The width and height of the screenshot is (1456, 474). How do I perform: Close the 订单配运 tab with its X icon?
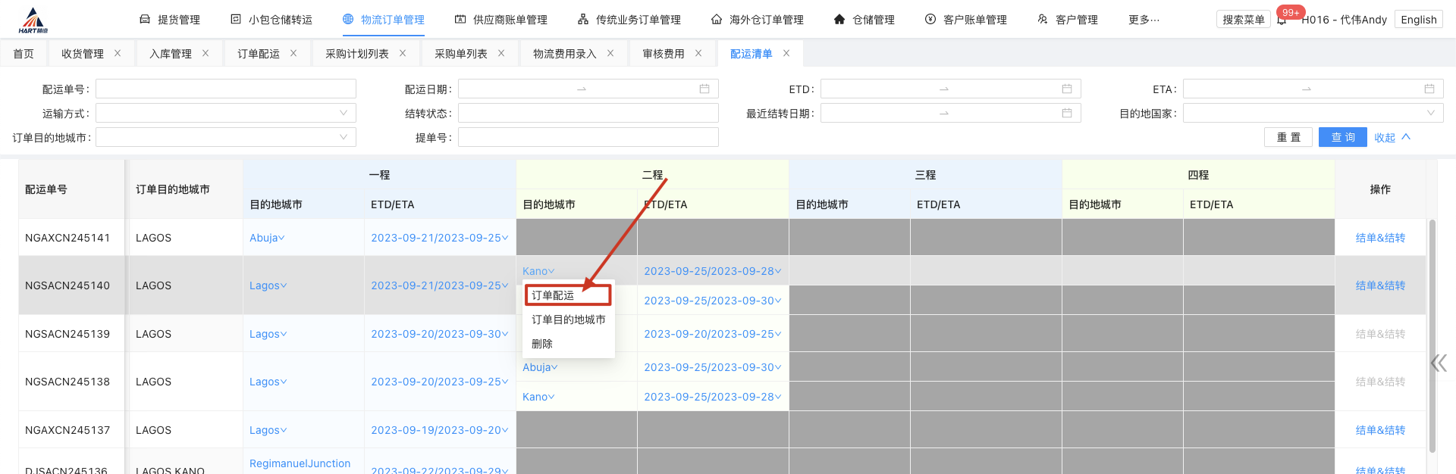[293, 54]
